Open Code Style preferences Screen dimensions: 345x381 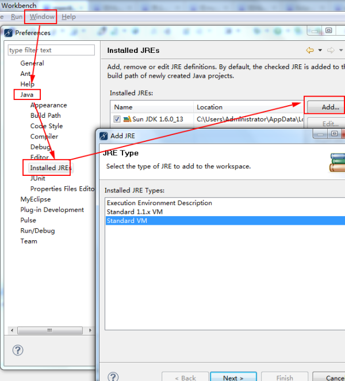[x=47, y=126]
